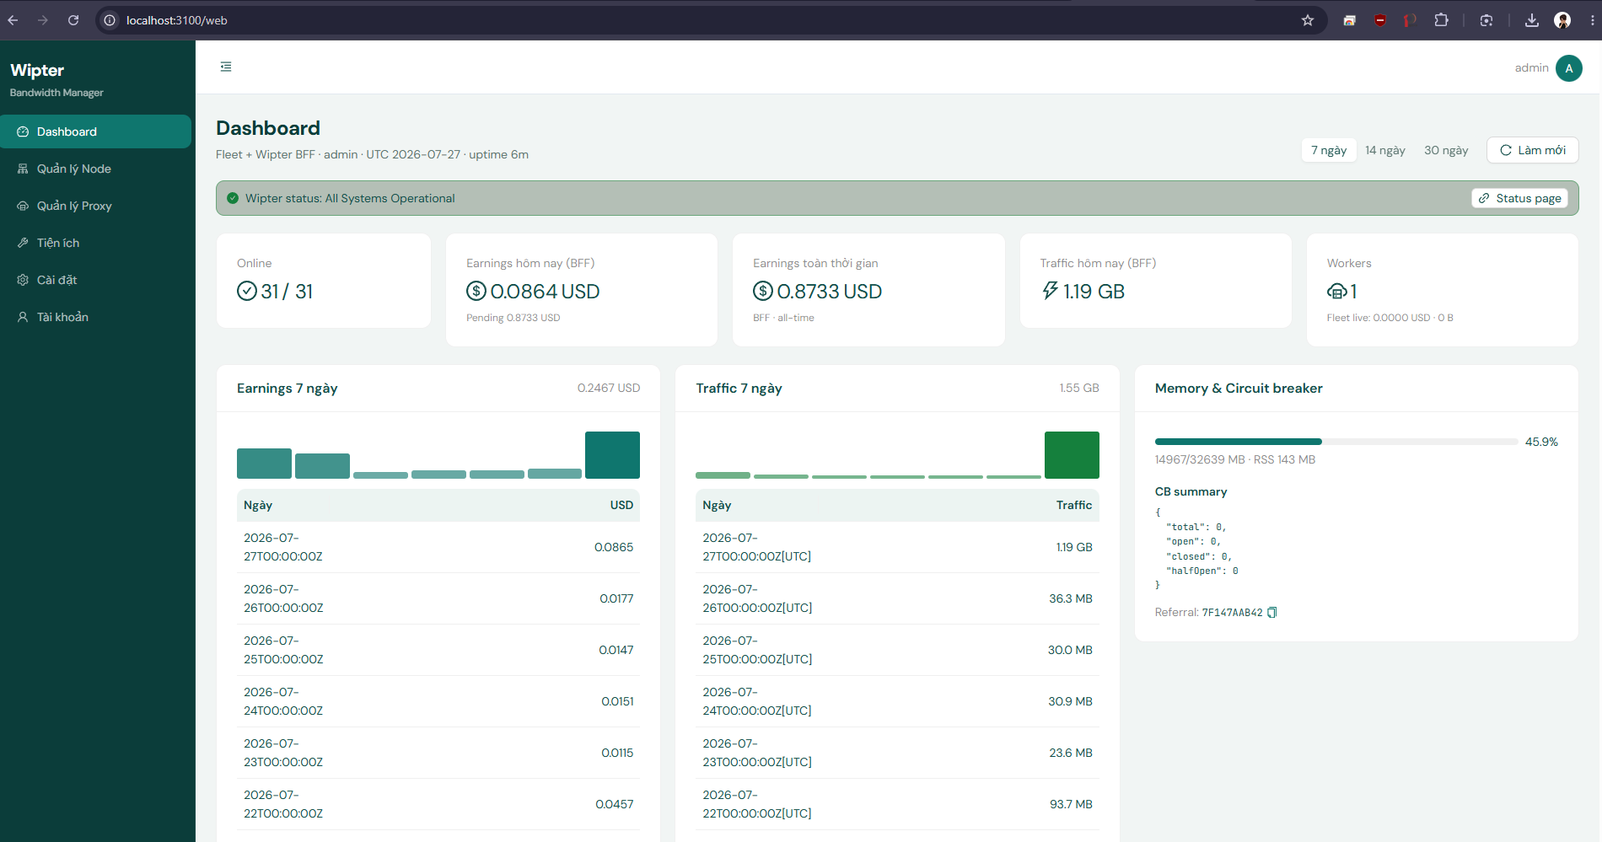
Task: Select the 7 ngày range tab
Action: [x=1329, y=150]
